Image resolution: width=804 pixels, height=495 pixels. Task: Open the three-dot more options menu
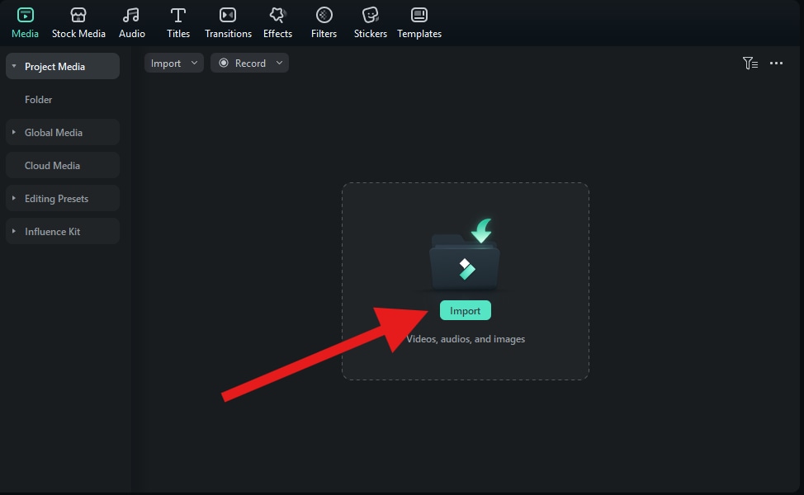click(x=776, y=63)
